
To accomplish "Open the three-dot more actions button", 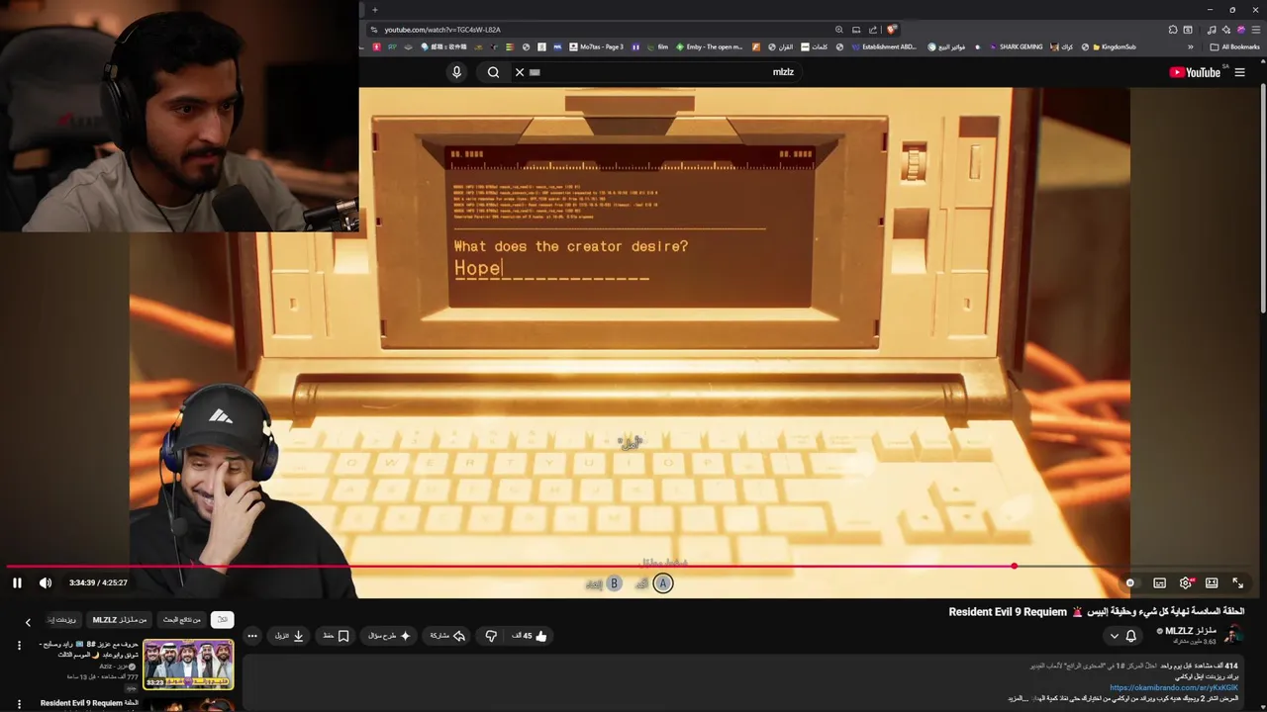I will pos(252,636).
